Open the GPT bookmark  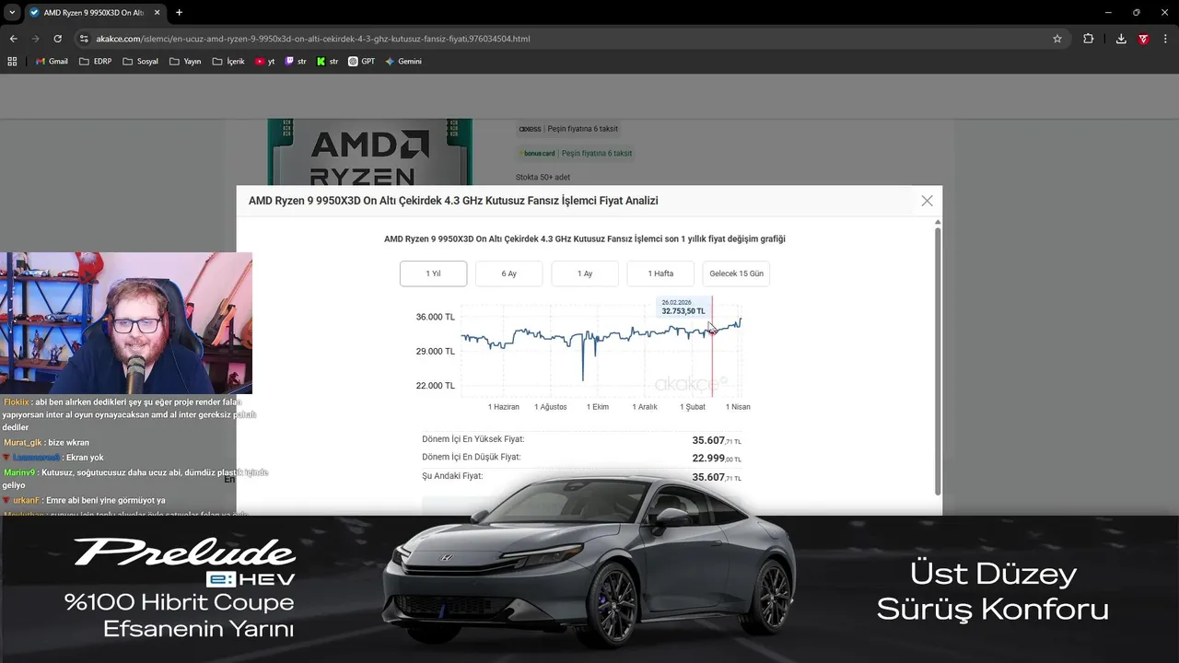tap(362, 62)
